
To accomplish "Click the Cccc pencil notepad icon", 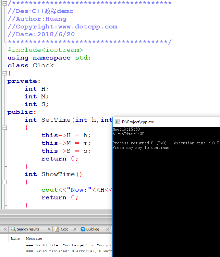I will (57, 229).
